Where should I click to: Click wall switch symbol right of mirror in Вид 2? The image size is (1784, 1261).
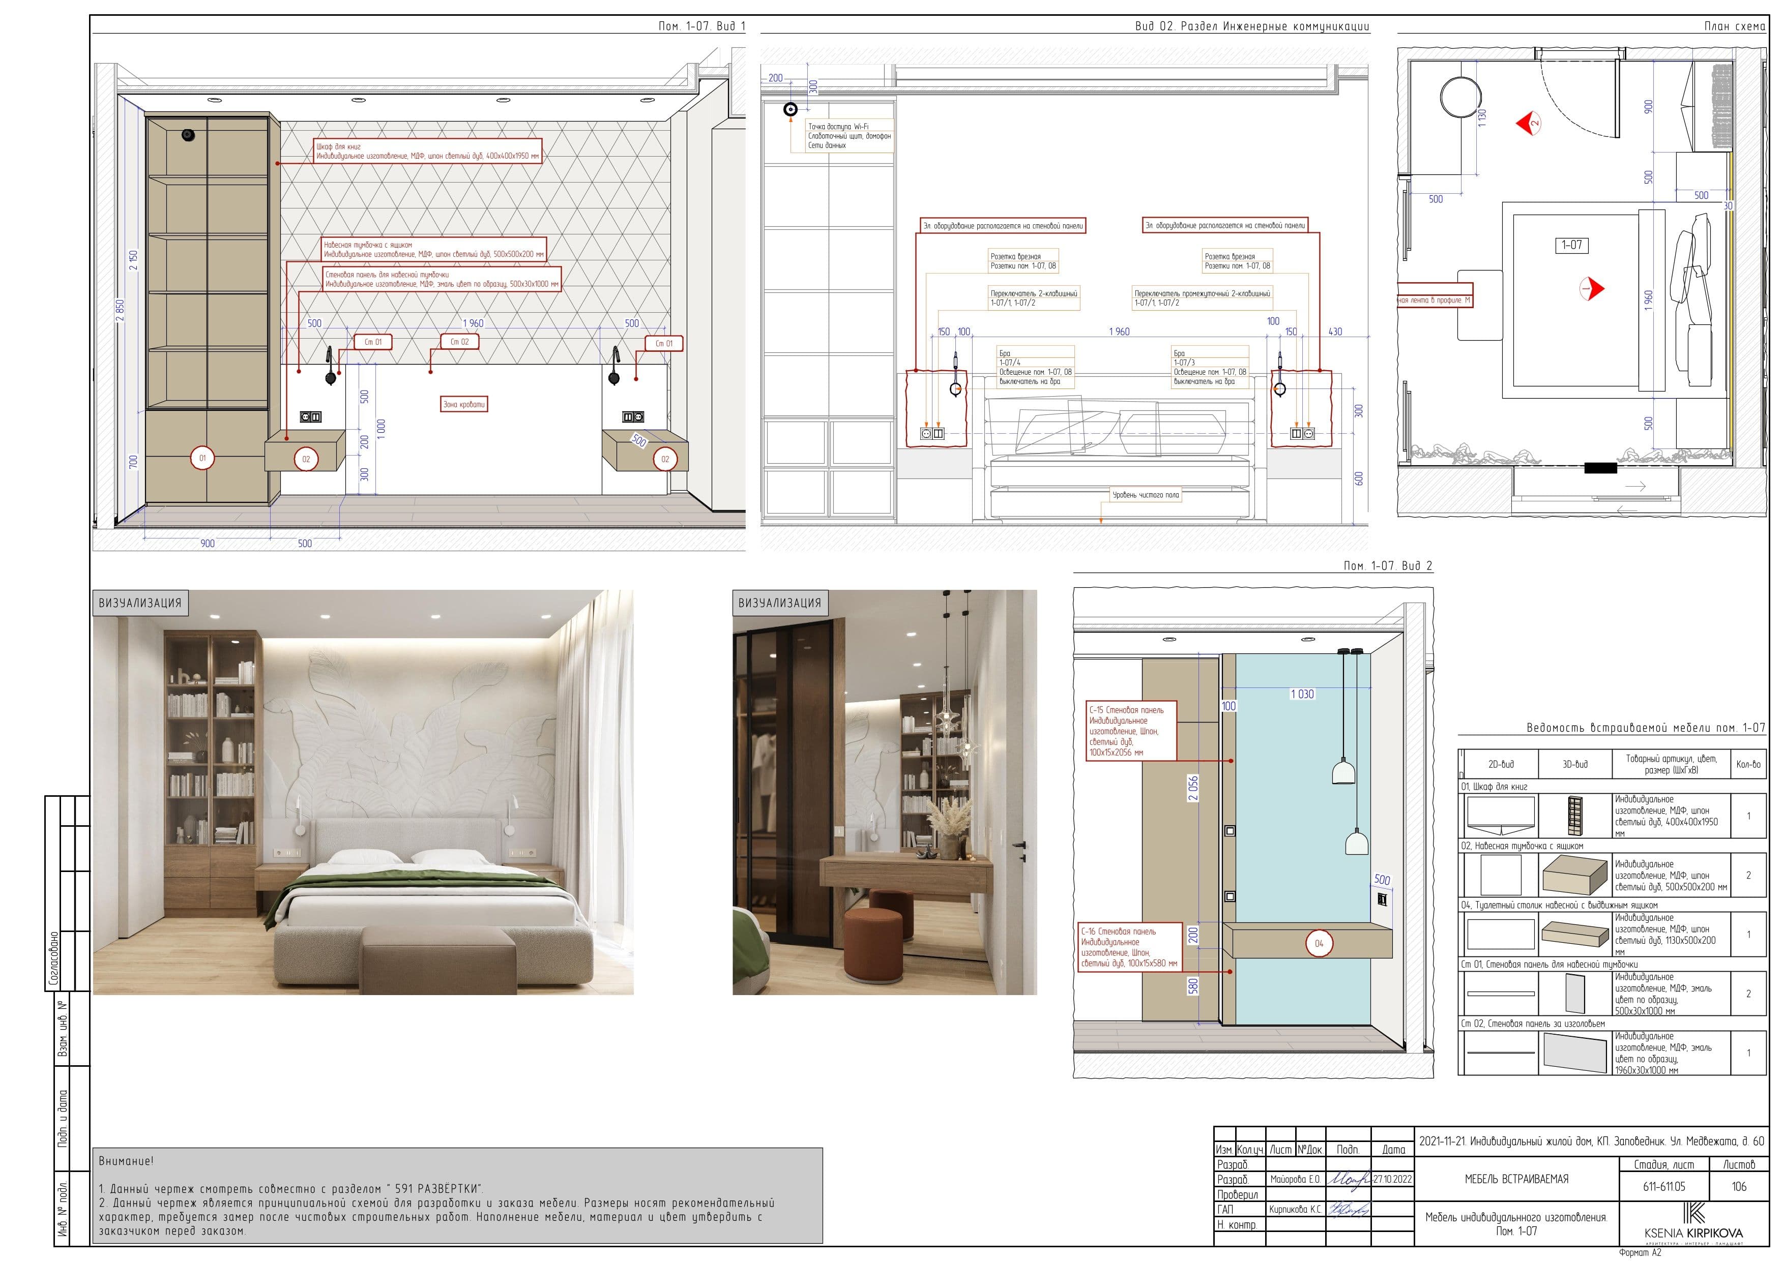pos(1382,899)
